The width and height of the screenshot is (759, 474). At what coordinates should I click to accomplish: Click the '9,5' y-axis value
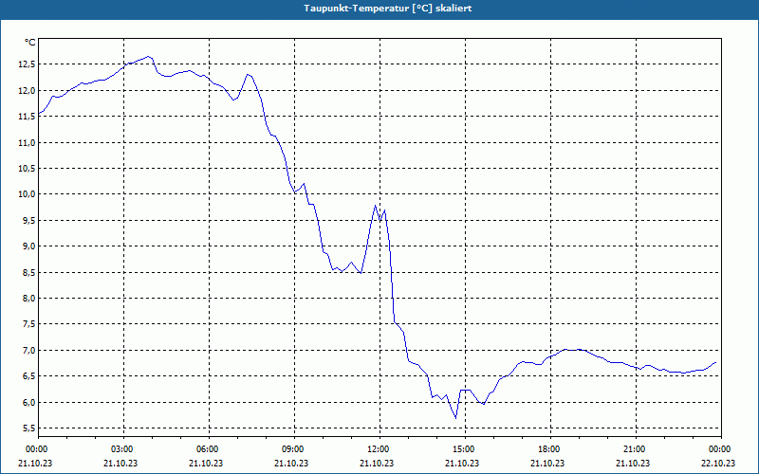(29, 221)
